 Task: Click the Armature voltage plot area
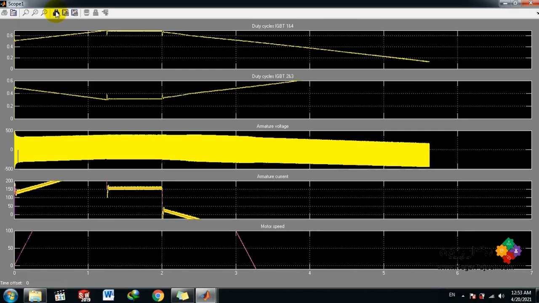click(x=272, y=150)
